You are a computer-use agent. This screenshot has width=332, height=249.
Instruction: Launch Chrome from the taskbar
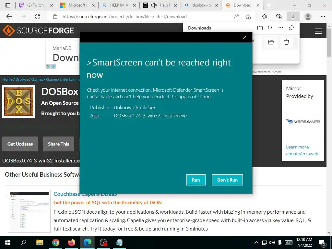56,243
